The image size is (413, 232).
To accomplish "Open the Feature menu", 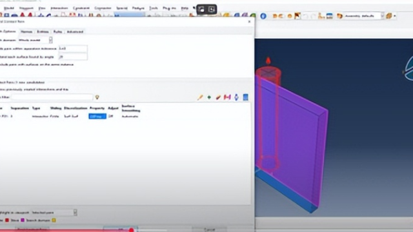I will [x=138, y=8].
